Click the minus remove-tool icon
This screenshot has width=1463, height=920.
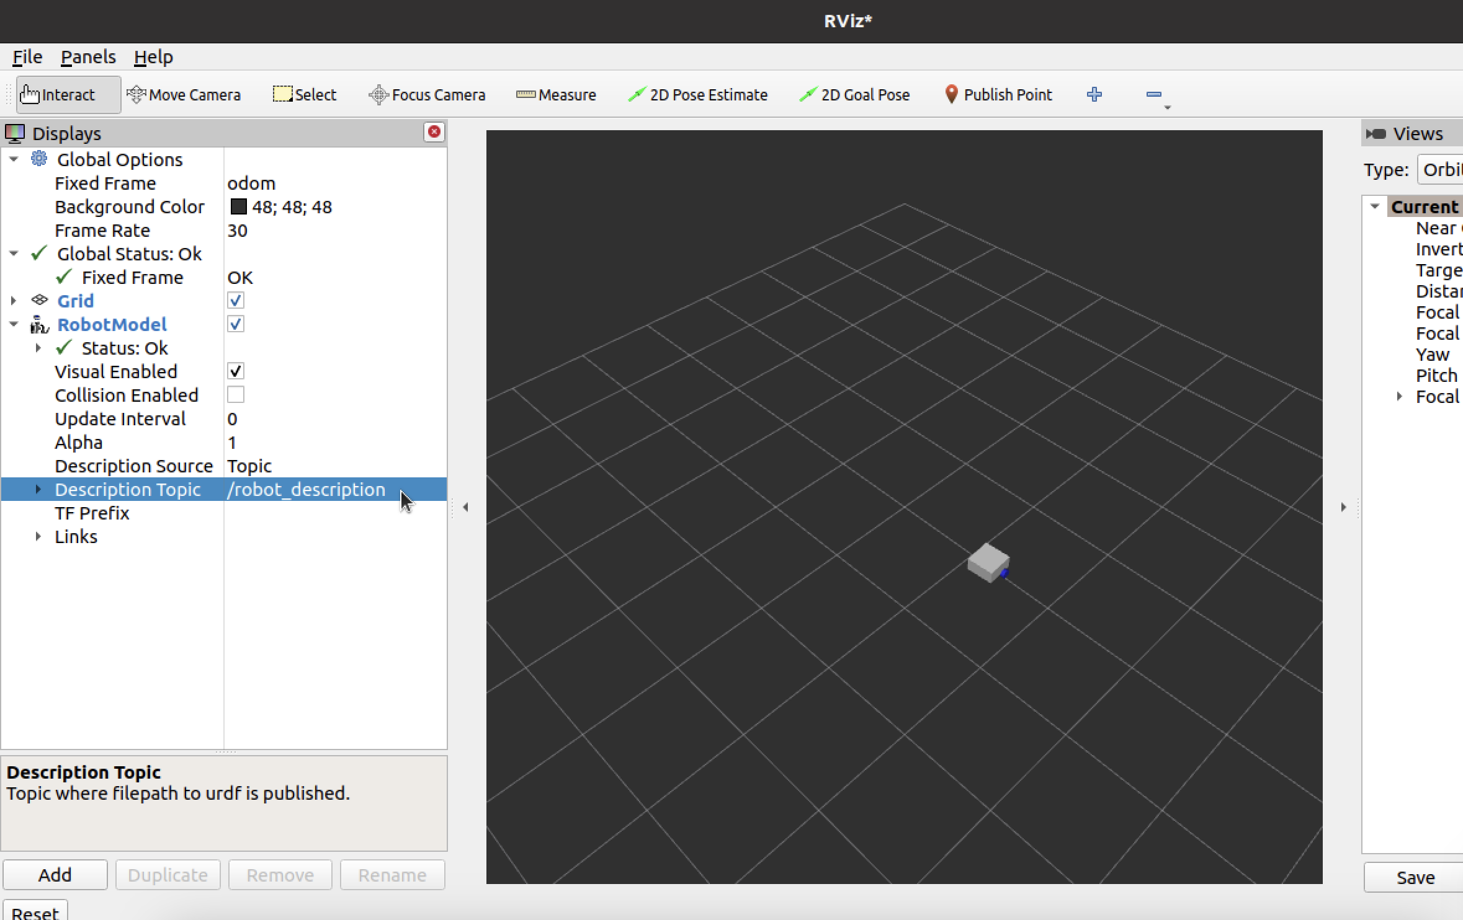[x=1154, y=94]
